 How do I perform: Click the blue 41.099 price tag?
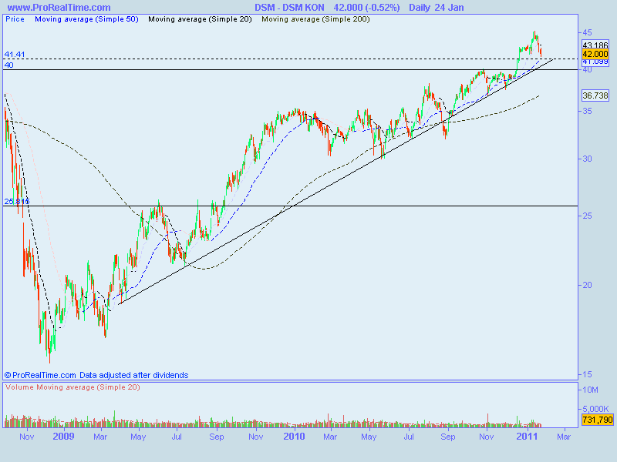tap(595, 62)
